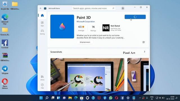Open Get Help question mark taskbar icon
This screenshot has height=101, width=180.
click(93, 98)
